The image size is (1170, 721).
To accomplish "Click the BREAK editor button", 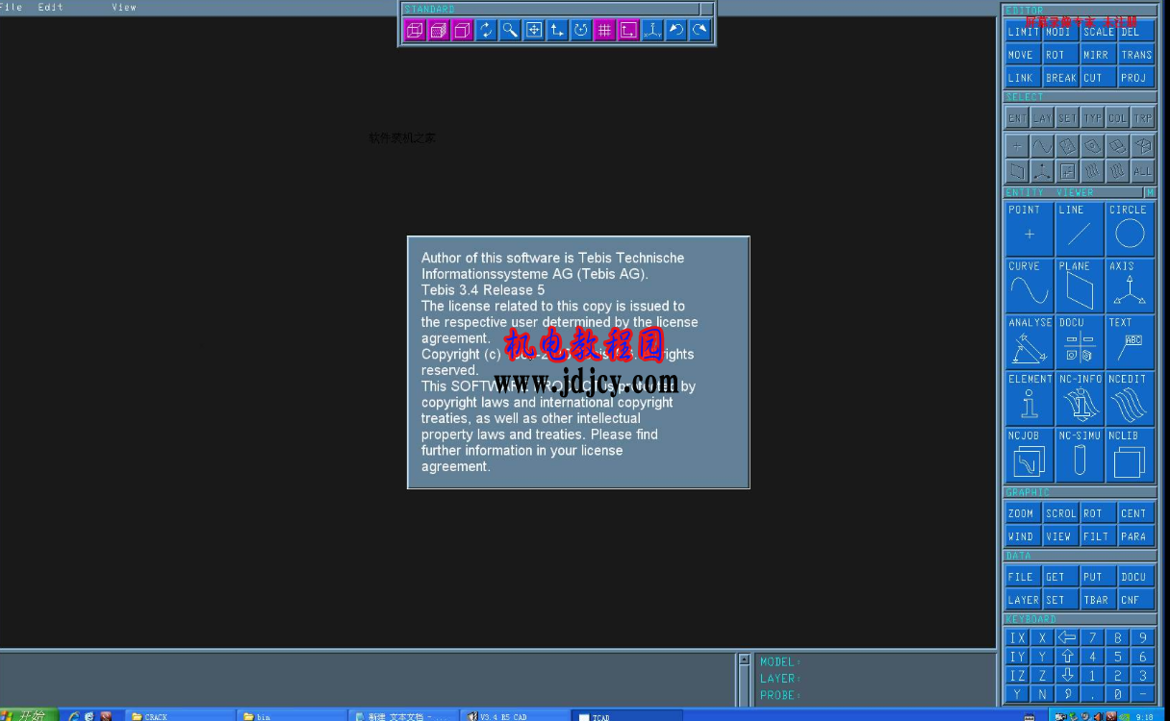I will pyautogui.click(x=1060, y=78).
